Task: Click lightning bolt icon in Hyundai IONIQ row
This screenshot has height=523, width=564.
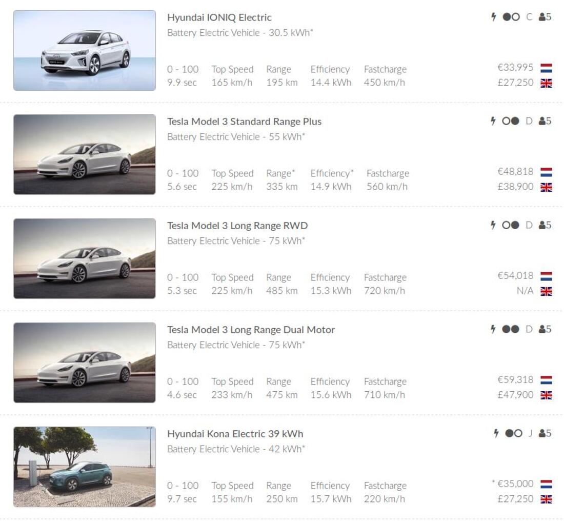Action: point(494,17)
